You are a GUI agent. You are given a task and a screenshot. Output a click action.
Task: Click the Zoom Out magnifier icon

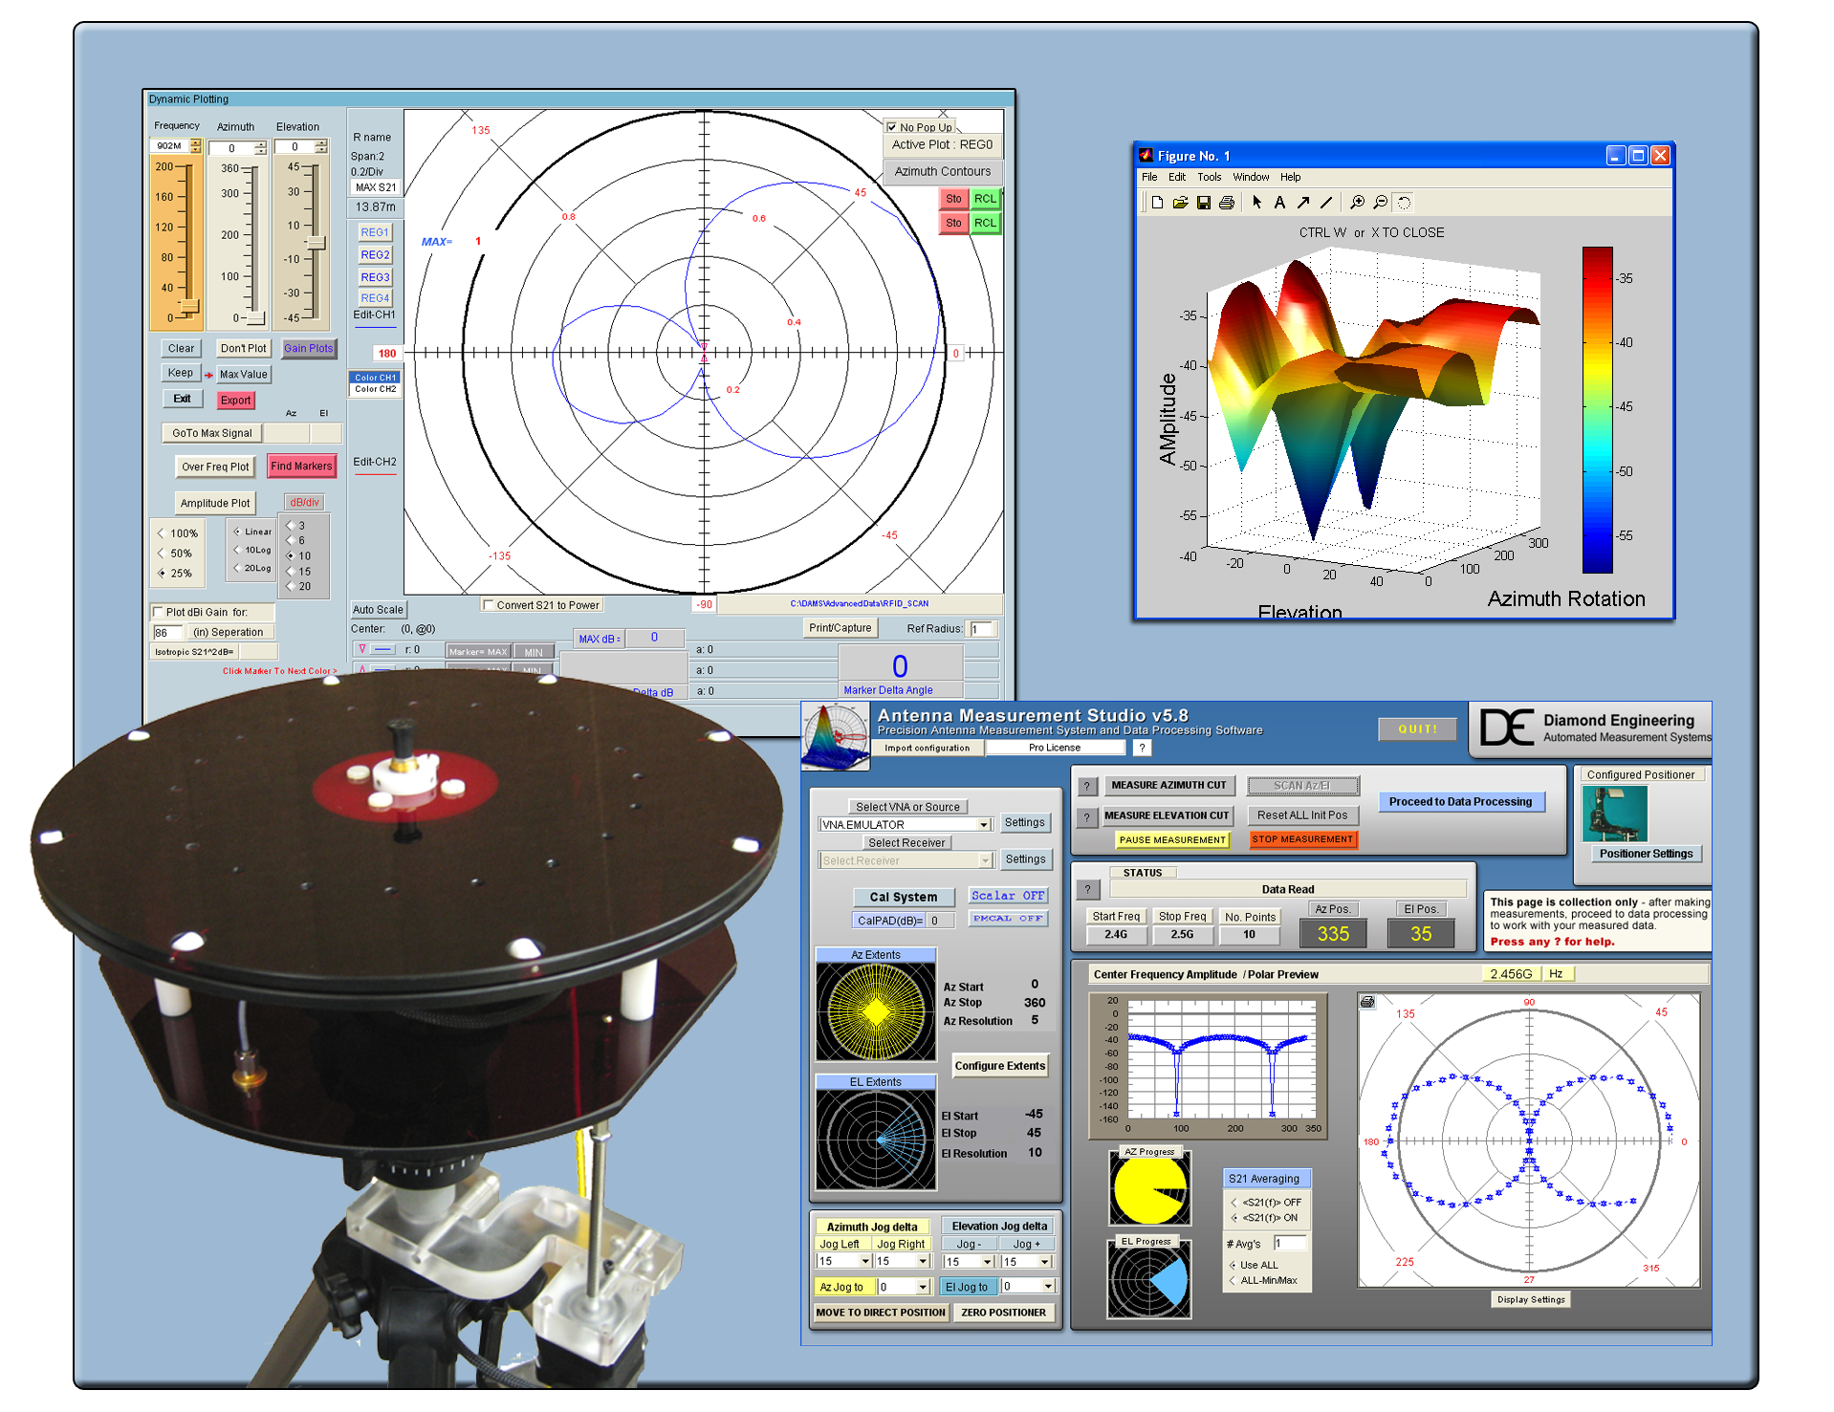click(x=1380, y=203)
